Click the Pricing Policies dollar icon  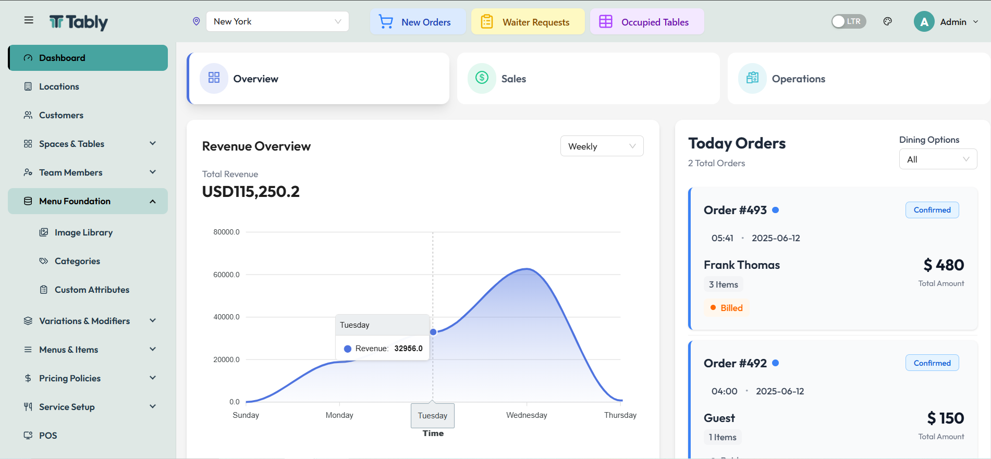coord(28,378)
